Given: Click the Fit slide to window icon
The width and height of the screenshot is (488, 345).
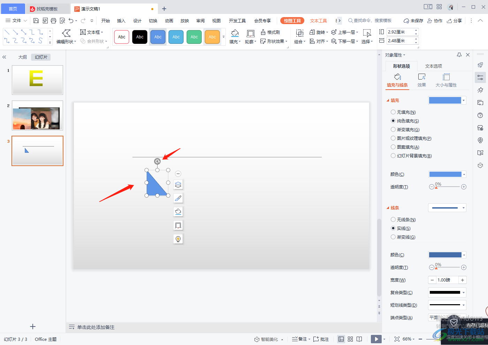Looking at the screenshot, I should (x=397, y=339).
